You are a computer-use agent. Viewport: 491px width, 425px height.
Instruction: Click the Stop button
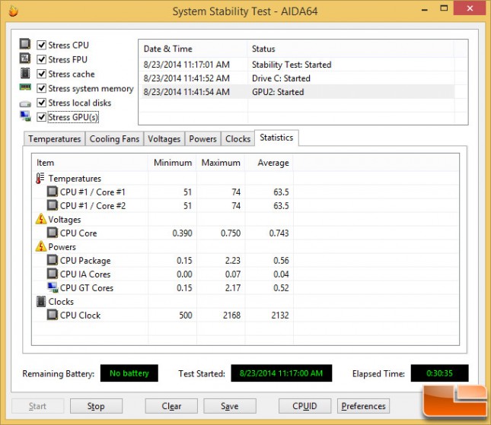tap(96, 406)
